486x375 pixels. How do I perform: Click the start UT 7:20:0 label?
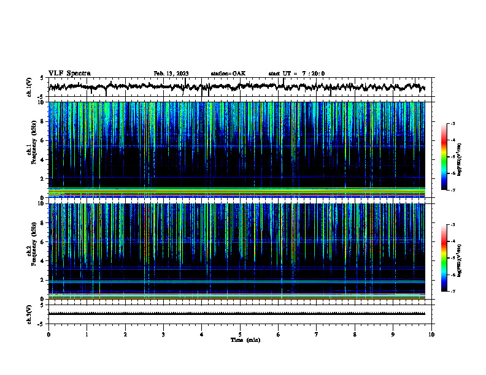(296, 74)
